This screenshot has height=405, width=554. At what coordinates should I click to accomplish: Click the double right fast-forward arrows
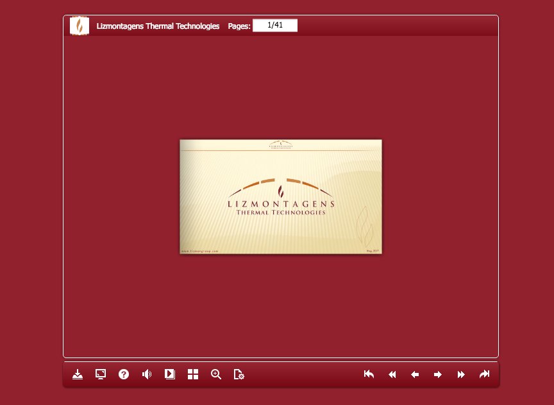(x=461, y=375)
